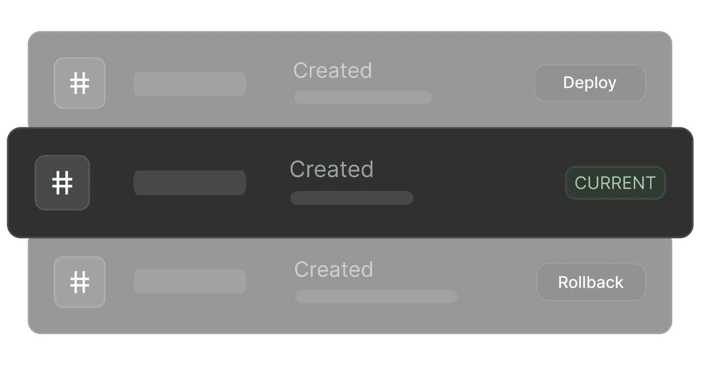Click the version name placeholder in CURRENT row
Viewport: 701px width, 365px height.
pos(189,183)
